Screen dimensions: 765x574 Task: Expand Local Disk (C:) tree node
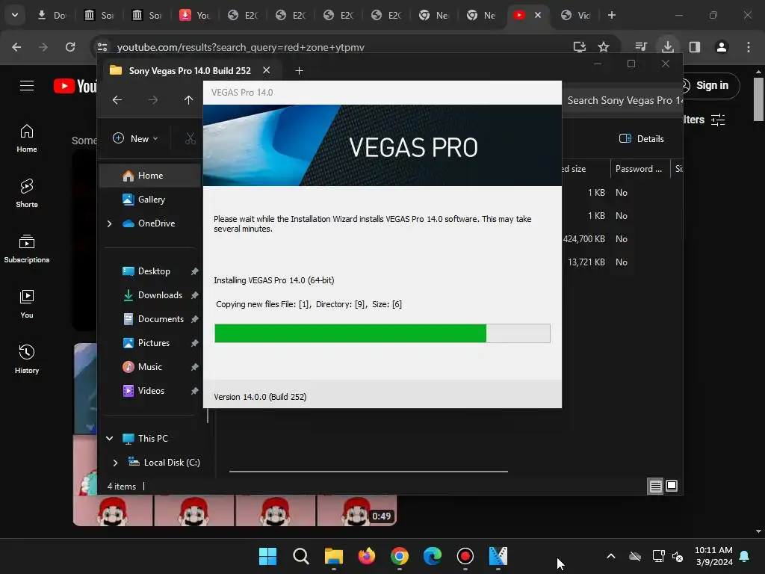[115, 462]
